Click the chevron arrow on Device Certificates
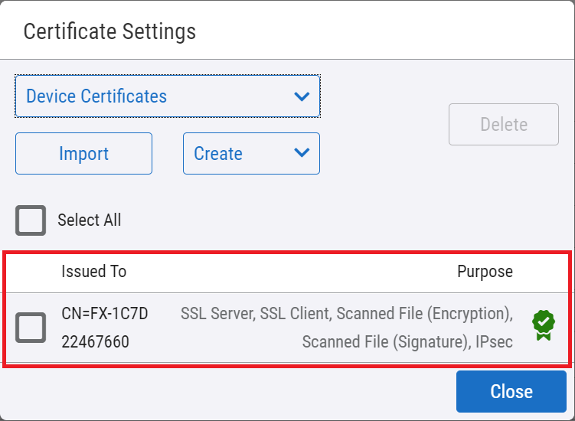 (x=302, y=96)
